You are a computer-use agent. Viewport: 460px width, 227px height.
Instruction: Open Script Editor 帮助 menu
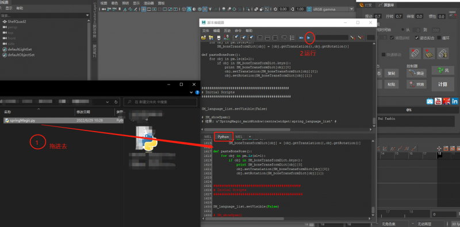[249, 30]
